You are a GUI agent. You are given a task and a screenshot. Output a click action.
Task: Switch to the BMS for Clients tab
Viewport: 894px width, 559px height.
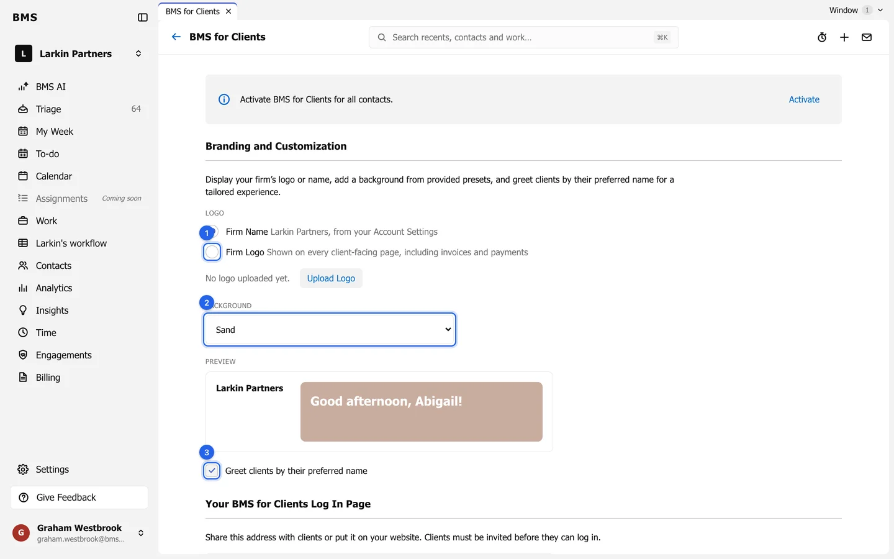tap(192, 11)
